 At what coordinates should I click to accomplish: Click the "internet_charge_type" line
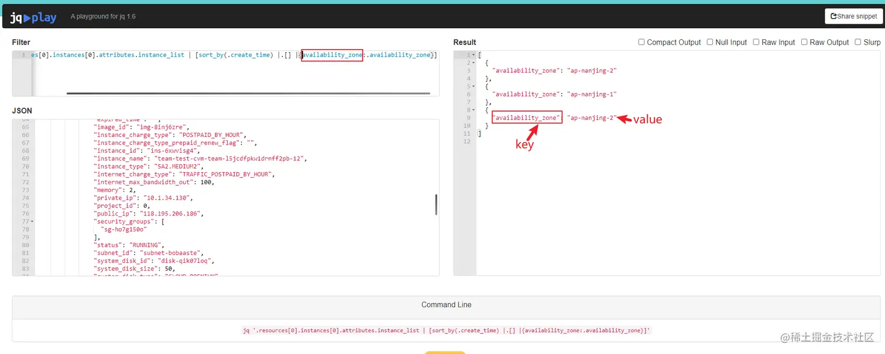184,174
